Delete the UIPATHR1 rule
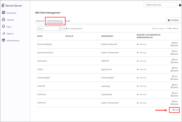 174,88
